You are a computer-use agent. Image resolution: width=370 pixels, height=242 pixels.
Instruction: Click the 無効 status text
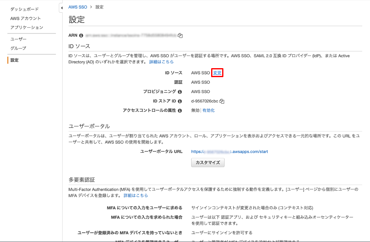(x=195, y=110)
